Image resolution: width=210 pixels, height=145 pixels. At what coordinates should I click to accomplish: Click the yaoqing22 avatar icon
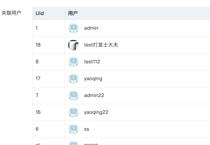[x=73, y=112]
